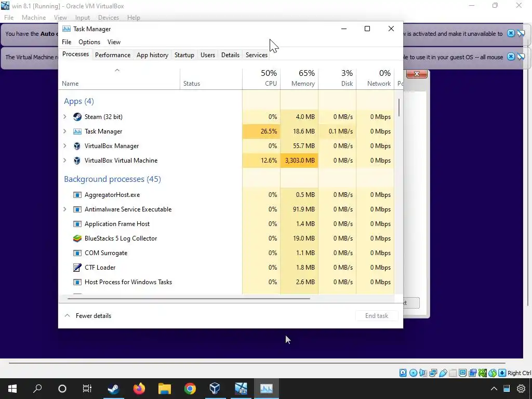Open Google Chrome from the taskbar
The image size is (532, 399).
tap(190, 389)
